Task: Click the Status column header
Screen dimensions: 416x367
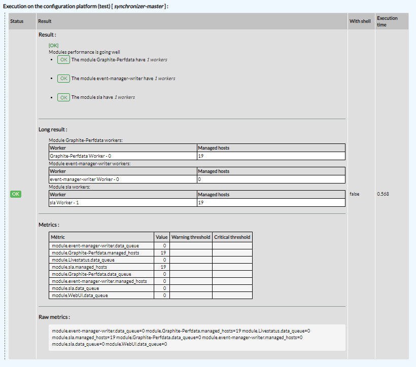Action: [x=17, y=21]
